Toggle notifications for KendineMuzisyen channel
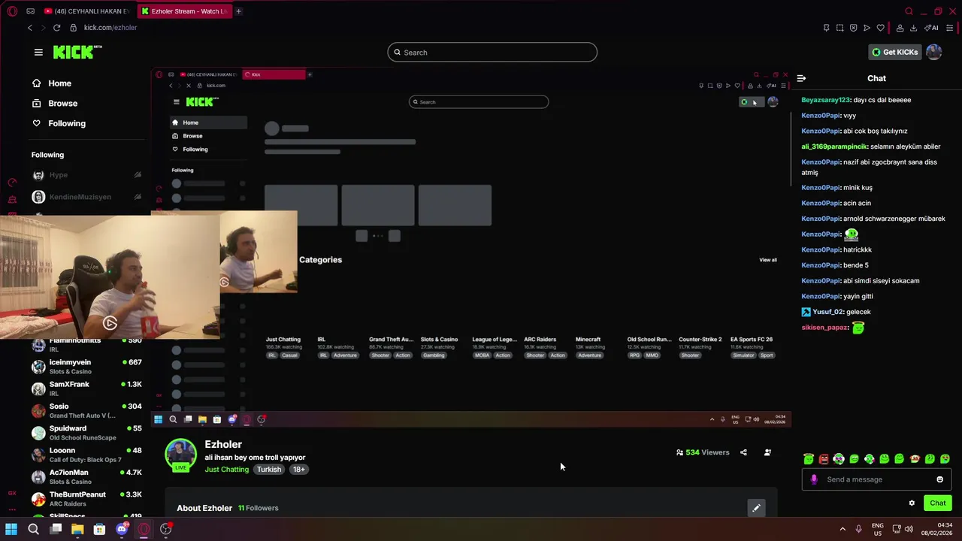The image size is (962, 541). click(138, 197)
